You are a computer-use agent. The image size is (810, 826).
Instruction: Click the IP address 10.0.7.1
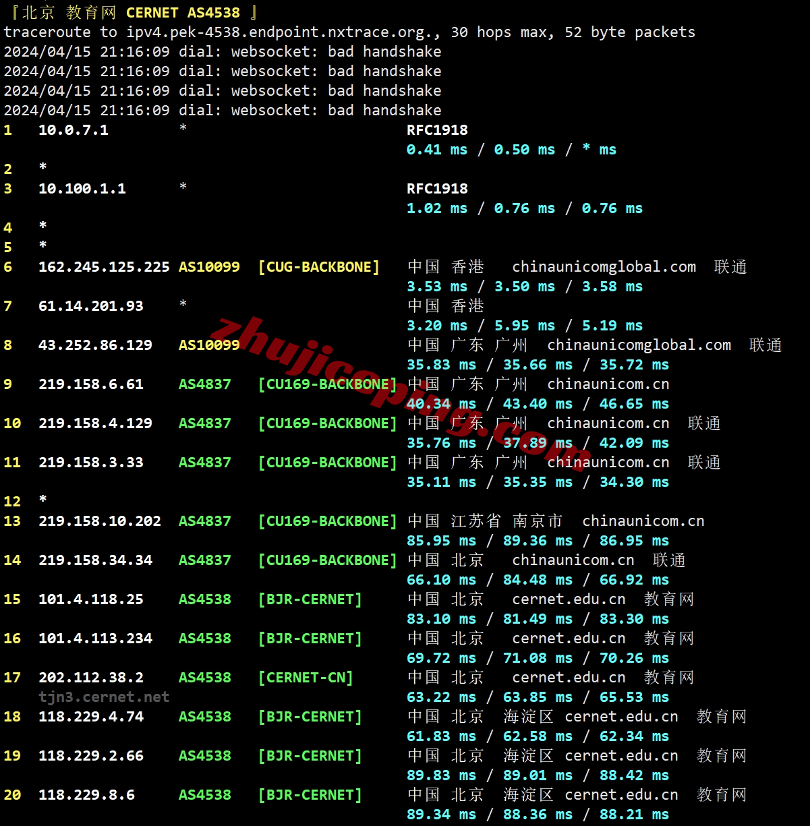(74, 130)
